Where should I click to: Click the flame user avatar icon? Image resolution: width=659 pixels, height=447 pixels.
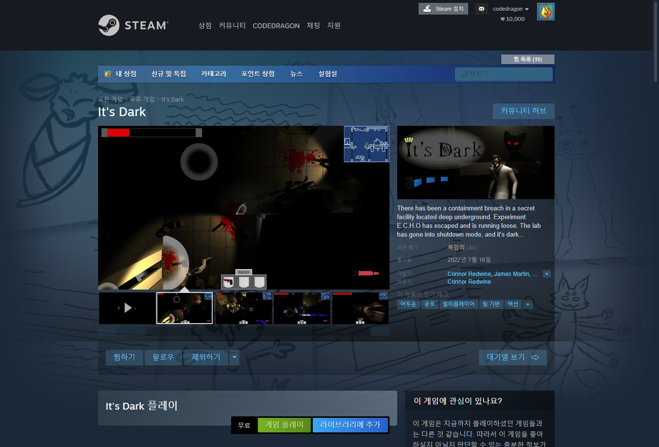coord(546,12)
